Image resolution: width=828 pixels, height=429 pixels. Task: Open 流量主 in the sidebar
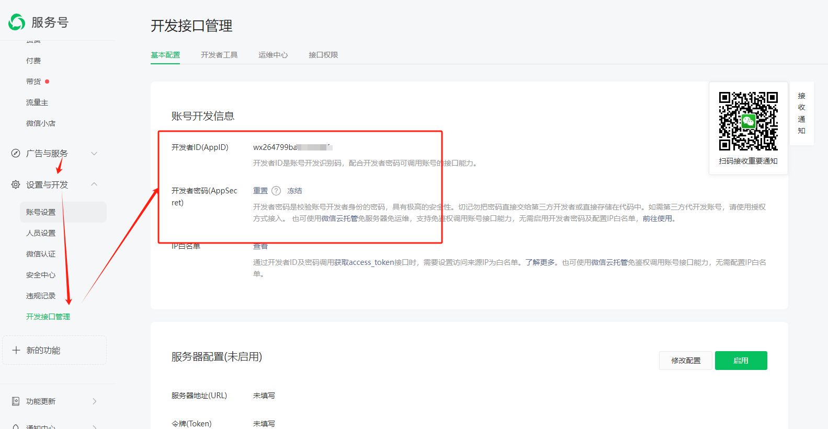coord(37,102)
